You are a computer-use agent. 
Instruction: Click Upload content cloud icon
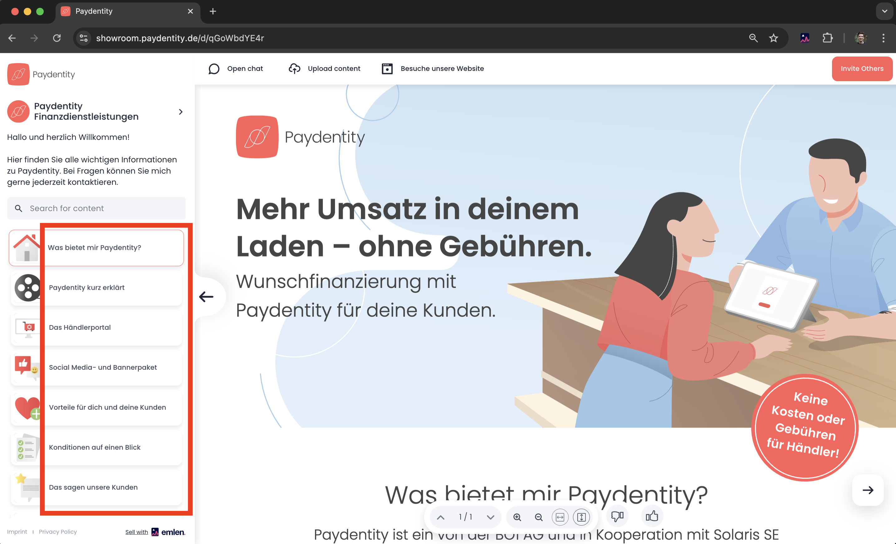[x=294, y=69]
